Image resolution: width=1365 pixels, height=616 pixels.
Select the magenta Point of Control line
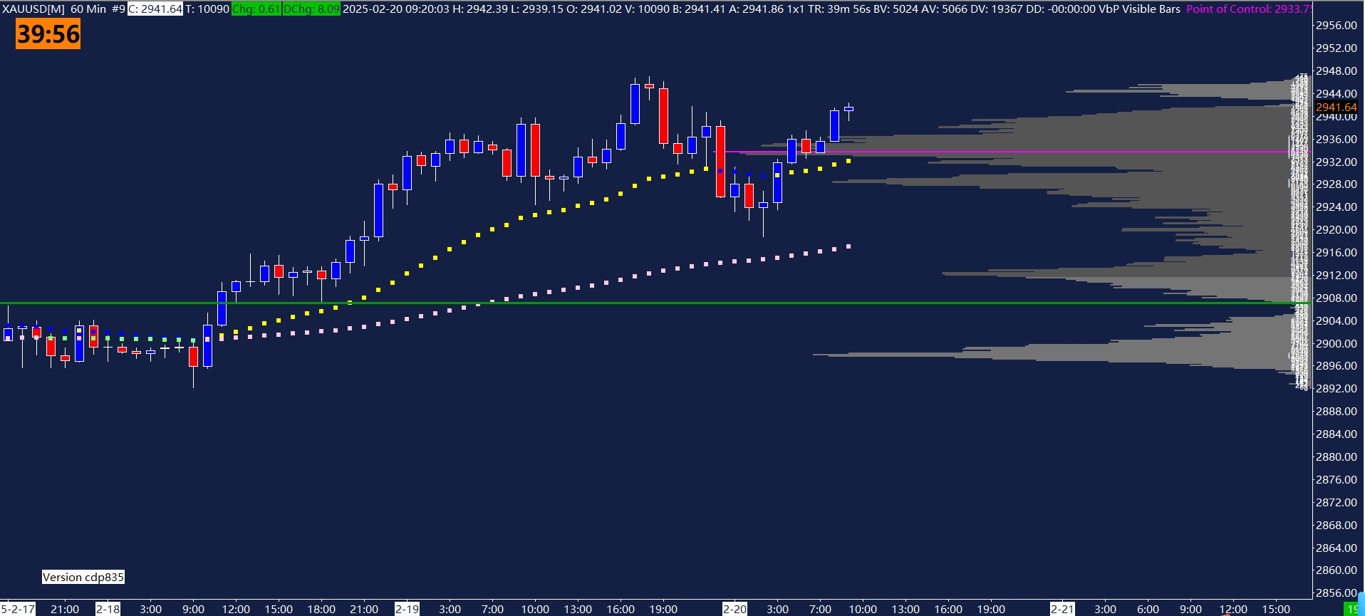point(1012,152)
